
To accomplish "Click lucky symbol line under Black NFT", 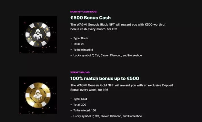I will pyautogui.click(x=108, y=55).
